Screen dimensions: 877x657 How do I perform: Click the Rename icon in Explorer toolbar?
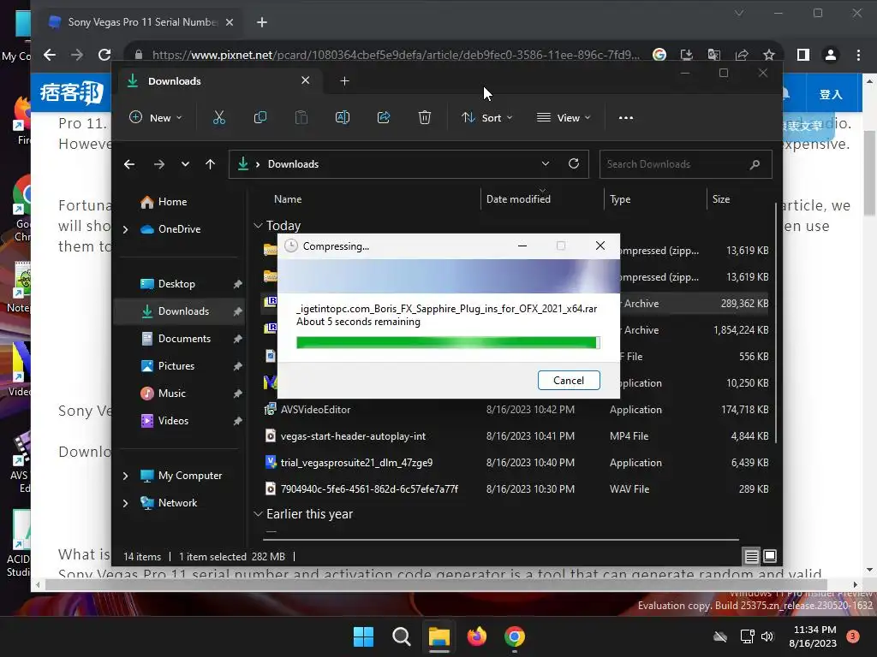click(x=343, y=117)
